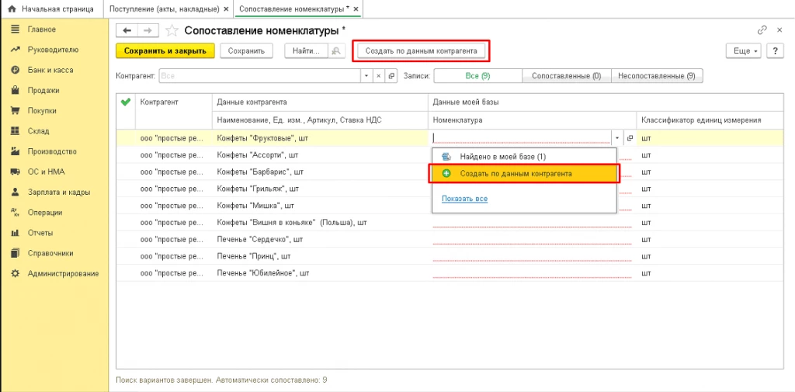Open help with the question mark button

[x=776, y=50]
